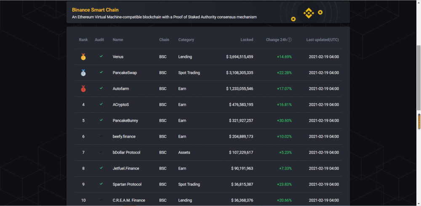Open the beefy.finance project

point(124,136)
